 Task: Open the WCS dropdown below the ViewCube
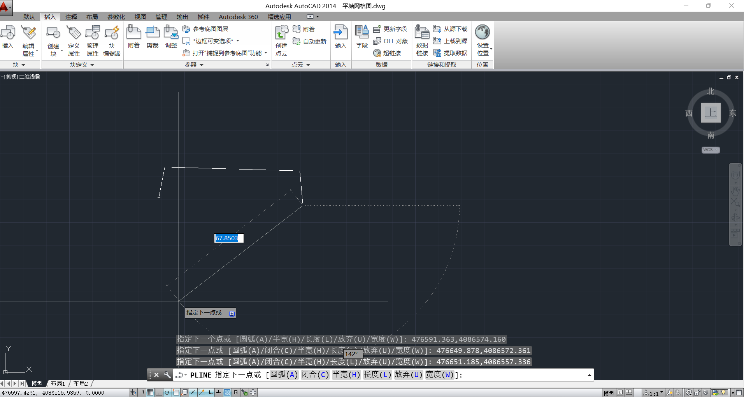pyautogui.click(x=711, y=150)
